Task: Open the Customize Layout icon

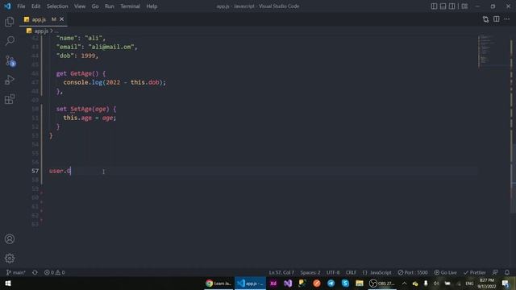Action: (464, 6)
